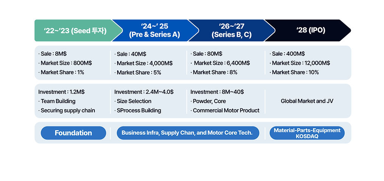Screen dimensions: 384x181
Task: Select the '24~'25 (Pre & Series A) stage
Action: (x=154, y=30)
